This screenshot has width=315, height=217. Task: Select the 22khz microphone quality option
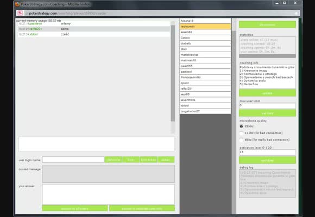[x=241, y=126]
